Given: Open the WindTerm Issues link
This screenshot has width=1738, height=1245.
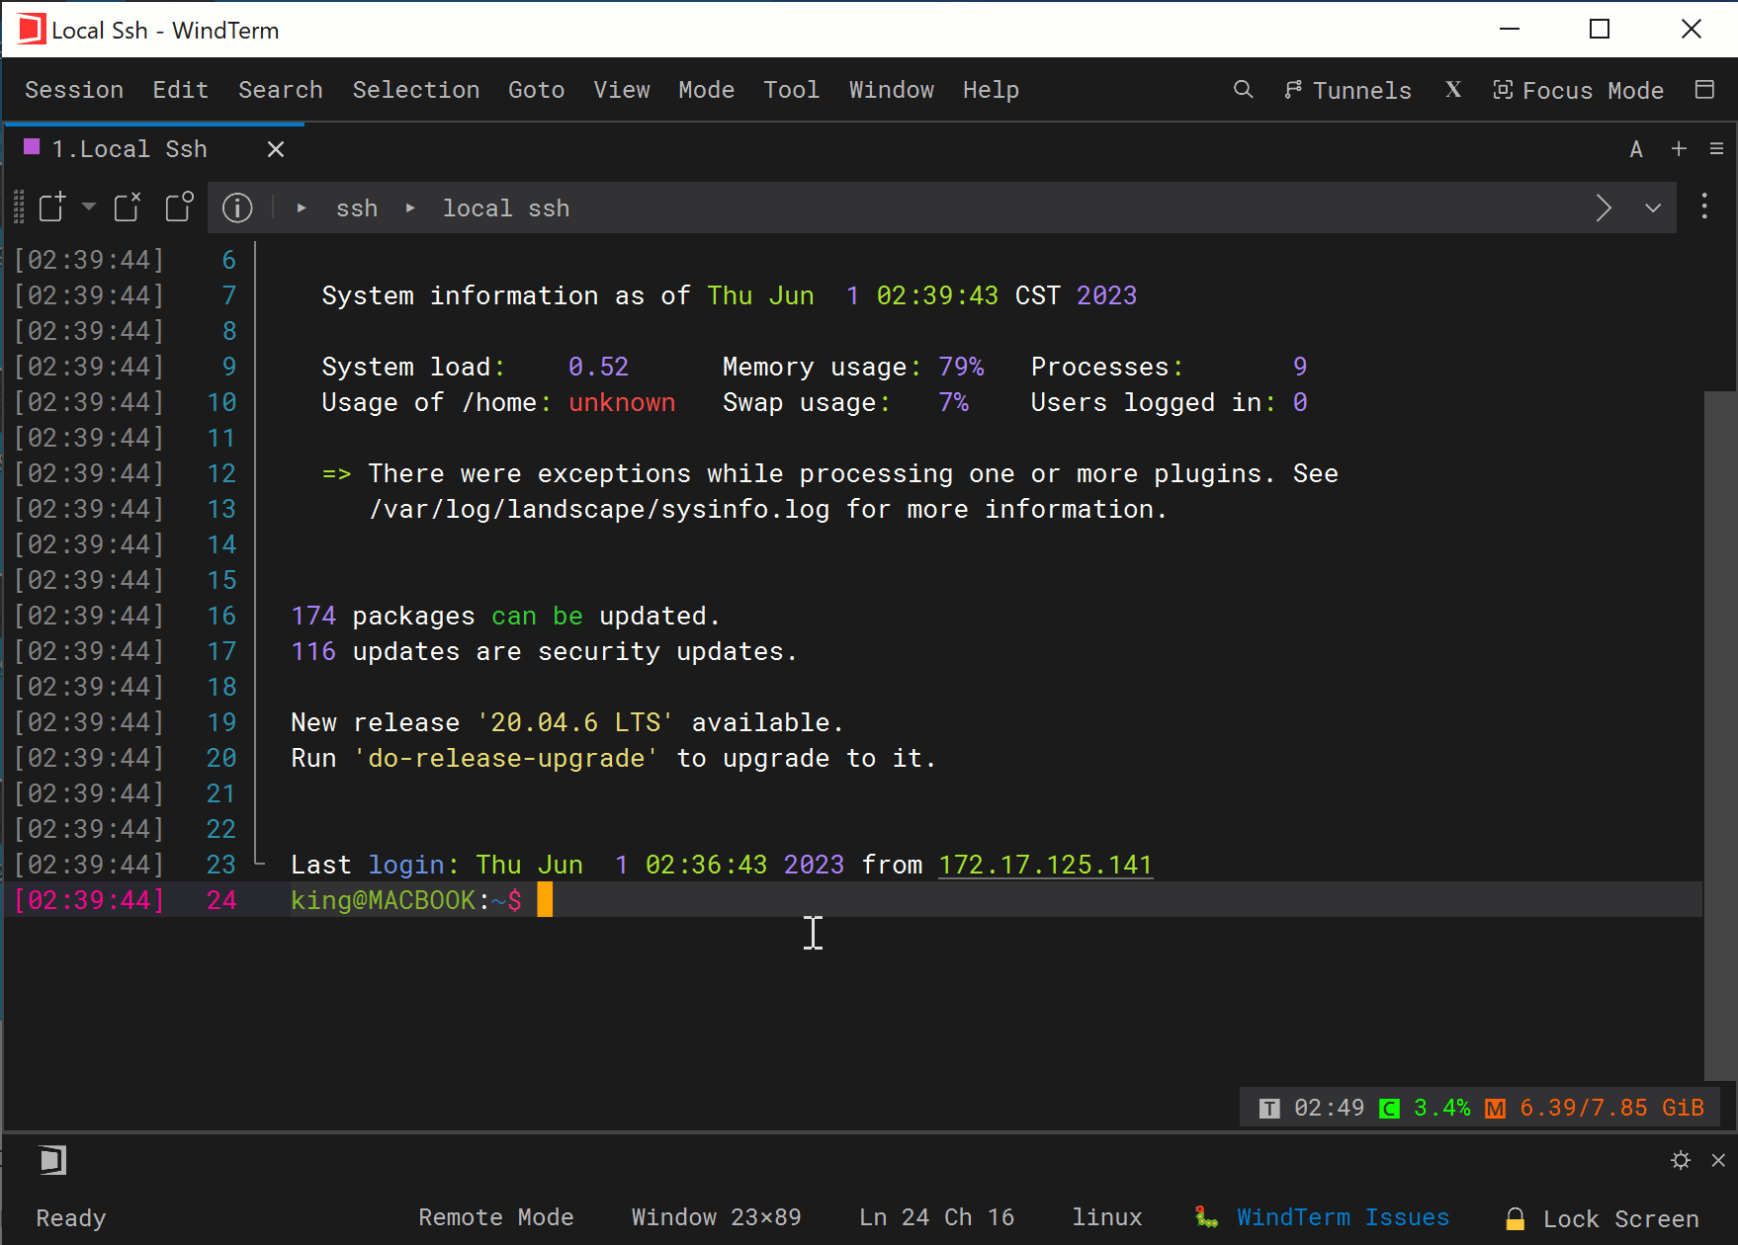Looking at the screenshot, I should coord(1343,1217).
